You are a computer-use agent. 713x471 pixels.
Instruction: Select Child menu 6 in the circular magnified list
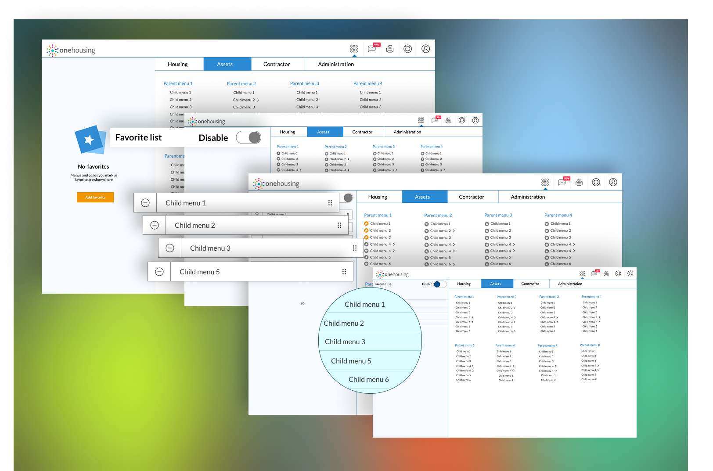[368, 379]
